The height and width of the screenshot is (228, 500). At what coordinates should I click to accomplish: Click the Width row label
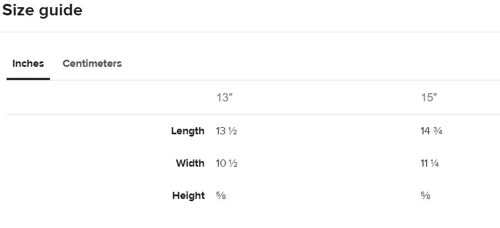[190, 163]
